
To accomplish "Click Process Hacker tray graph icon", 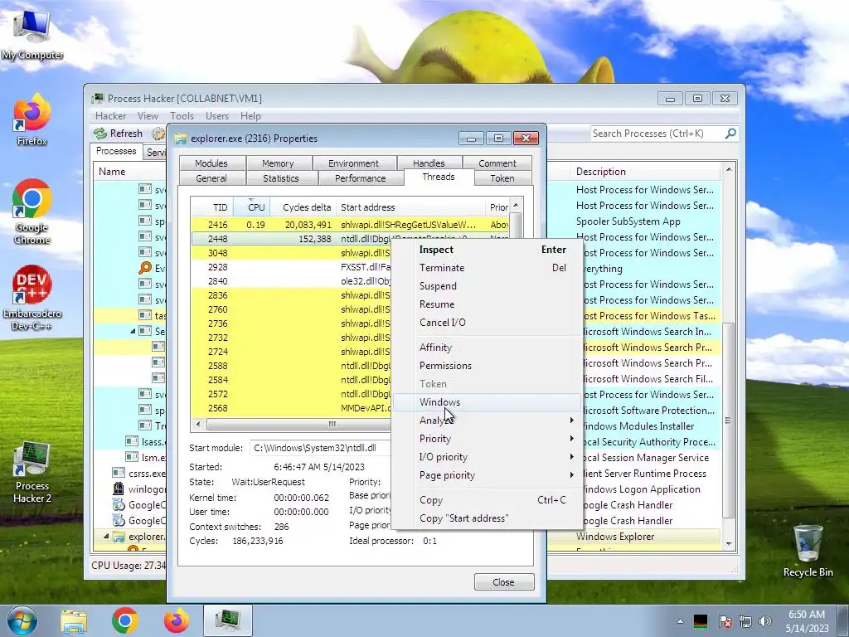I will pos(700,621).
